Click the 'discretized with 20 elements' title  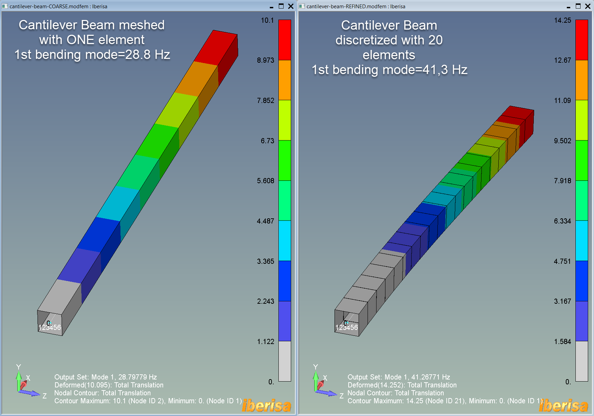pos(389,48)
